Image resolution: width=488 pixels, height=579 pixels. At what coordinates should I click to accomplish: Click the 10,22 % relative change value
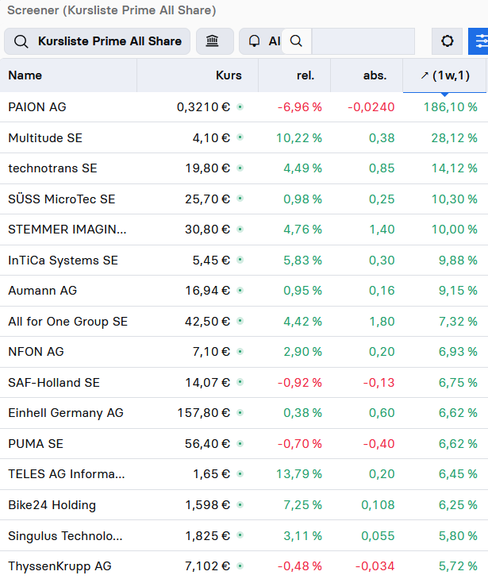[299, 137]
